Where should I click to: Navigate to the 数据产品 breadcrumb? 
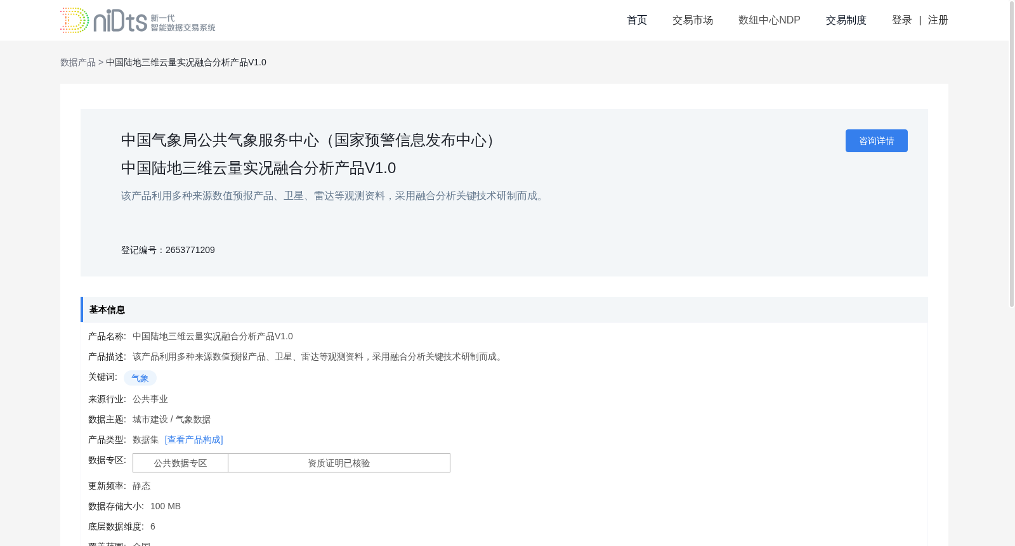point(78,62)
